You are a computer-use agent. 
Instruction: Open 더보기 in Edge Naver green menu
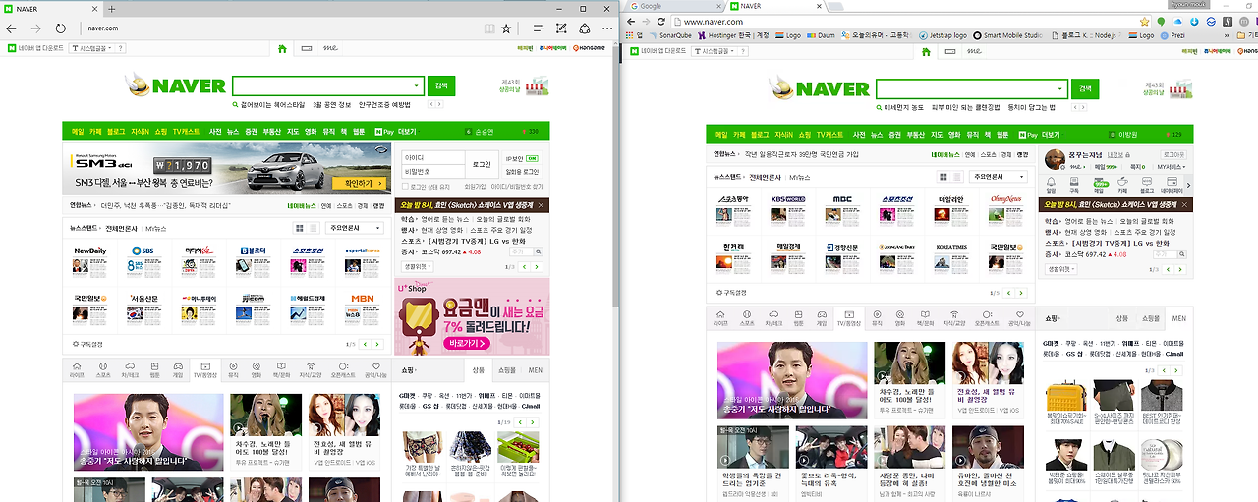(x=406, y=131)
